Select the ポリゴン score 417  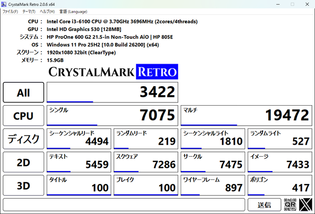click(x=301, y=188)
